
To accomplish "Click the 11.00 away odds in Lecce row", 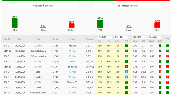I will [117, 61].
